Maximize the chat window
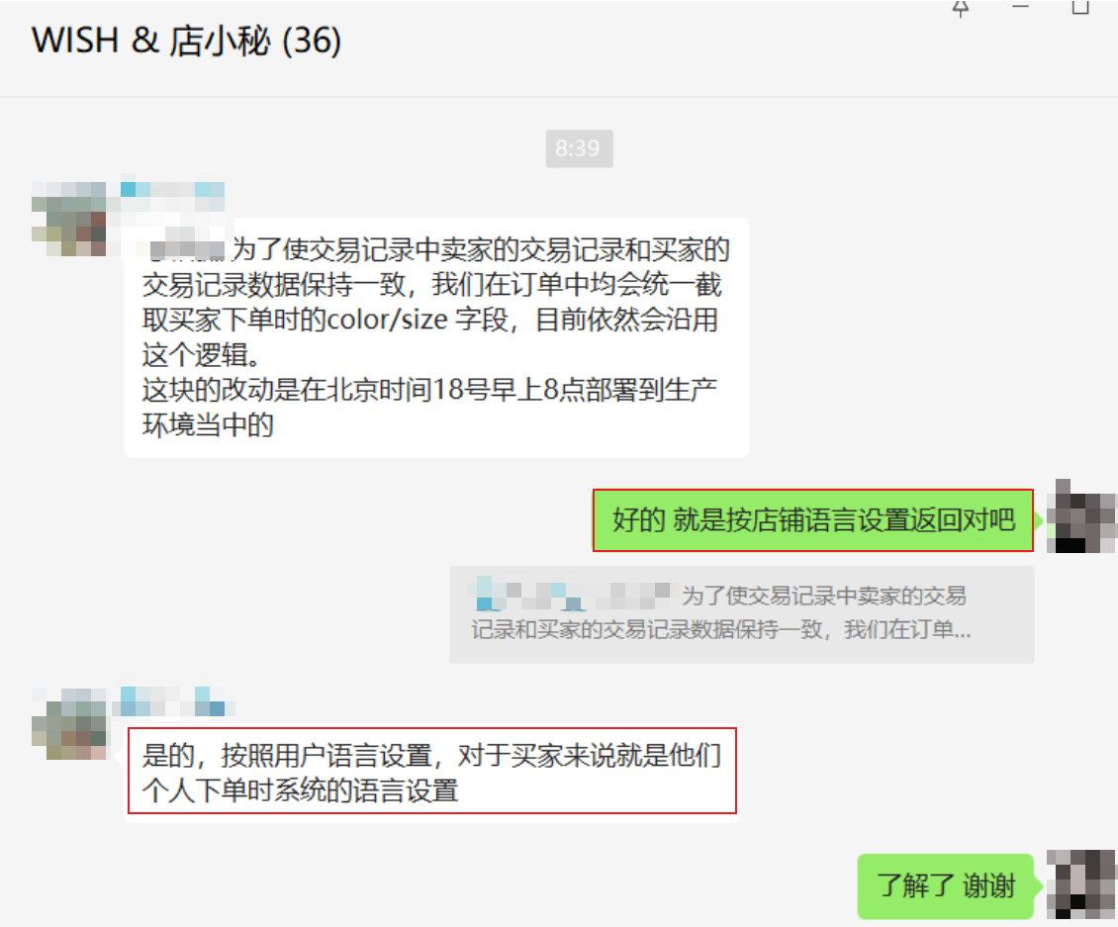The width and height of the screenshot is (1118, 927). click(1080, 7)
